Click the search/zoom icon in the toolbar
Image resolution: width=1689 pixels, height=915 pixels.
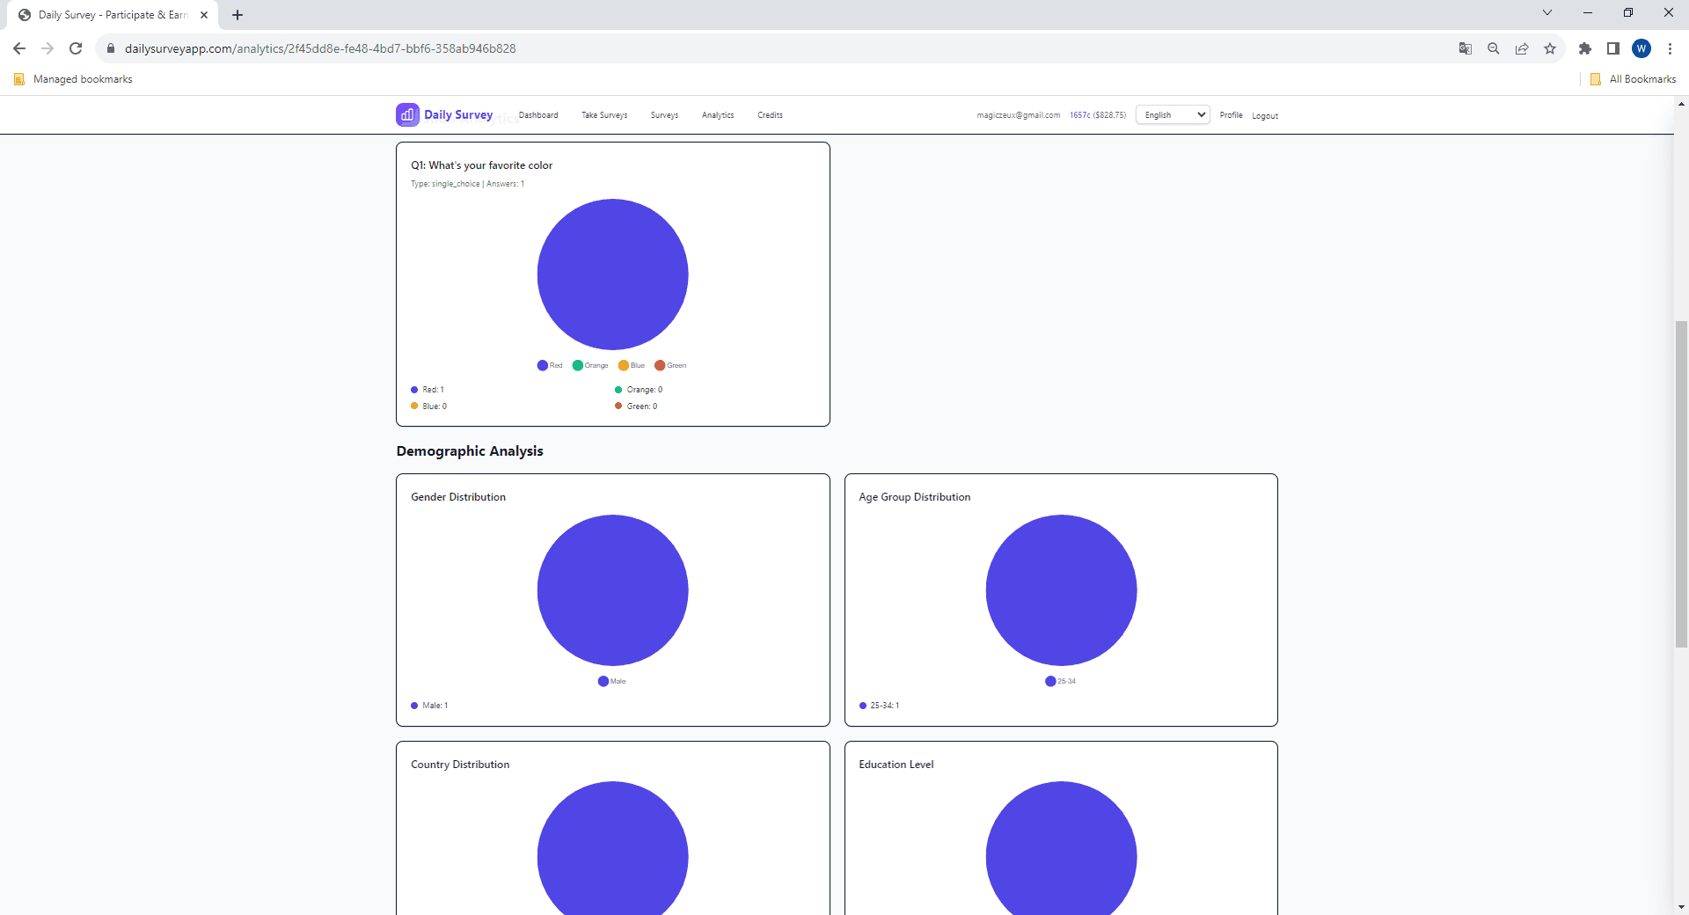[1494, 48]
